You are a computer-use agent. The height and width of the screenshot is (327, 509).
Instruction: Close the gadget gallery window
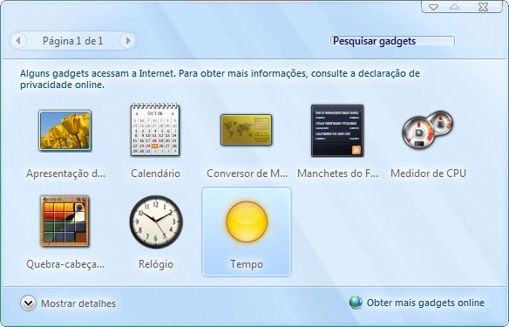pyautogui.click(x=483, y=7)
